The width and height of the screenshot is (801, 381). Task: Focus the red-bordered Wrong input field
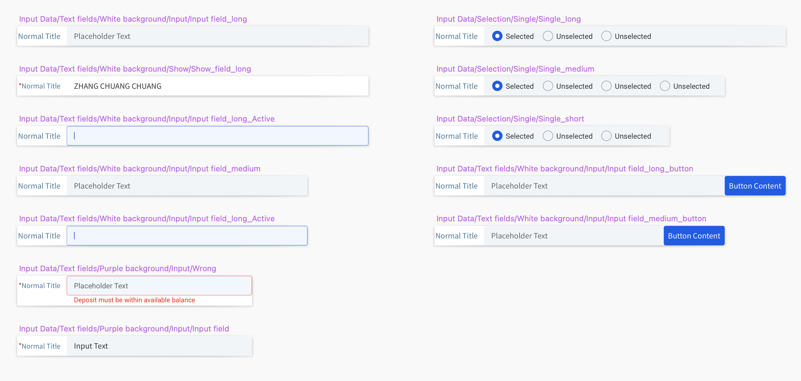click(159, 285)
